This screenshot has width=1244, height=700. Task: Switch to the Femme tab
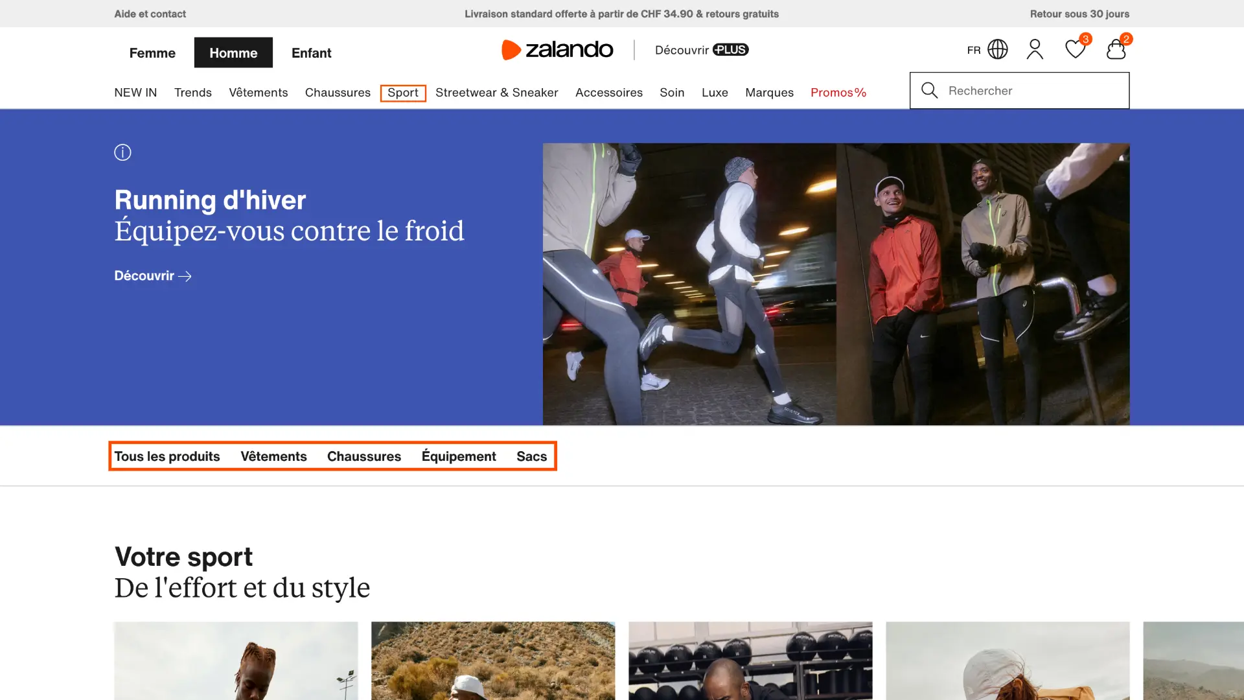tap(152, 52)
